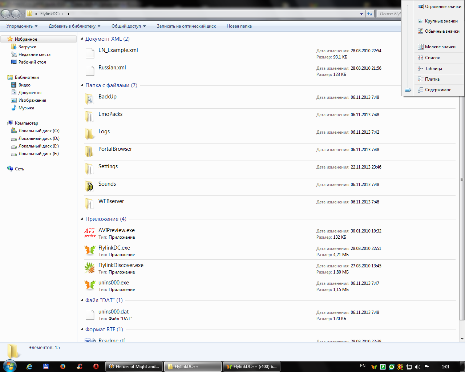465x372 pixels.
Task: Choose the Огромные значки view
Action: [x=439, y=7]
